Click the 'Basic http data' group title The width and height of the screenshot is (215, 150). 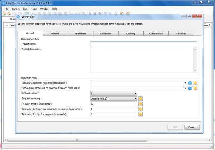[x=29, y=78]
